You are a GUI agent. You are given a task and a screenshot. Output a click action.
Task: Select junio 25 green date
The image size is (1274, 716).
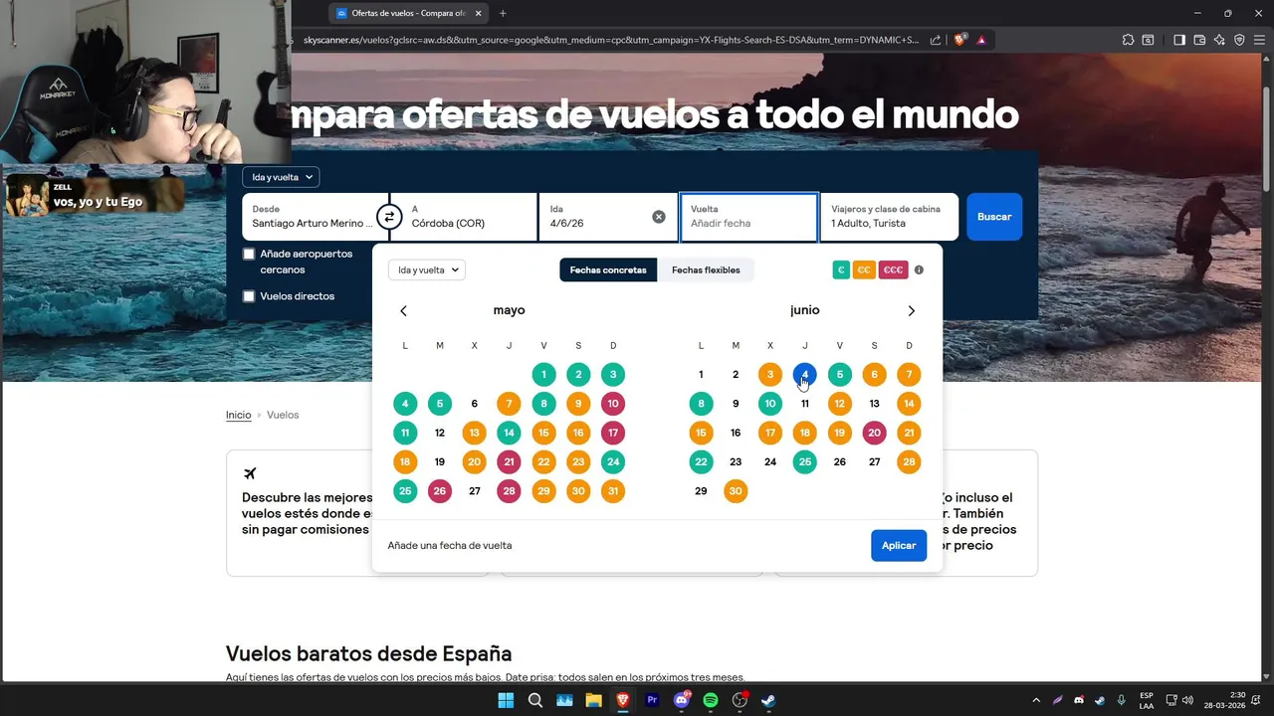[x=805, y=461]
